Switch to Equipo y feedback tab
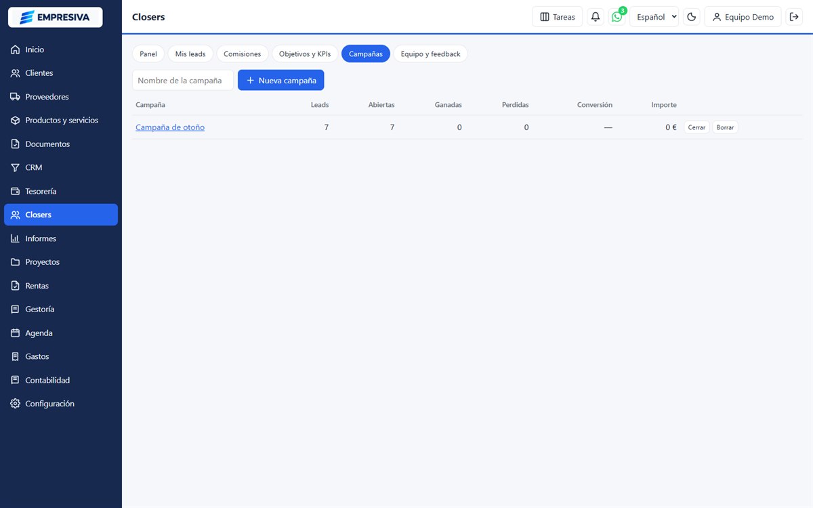This screenshot has width=813, height=508. tap(431, 54)
